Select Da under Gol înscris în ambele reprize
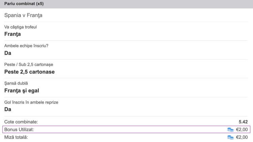The width and height of the screenshot is (253, 142). coord(8,109)
